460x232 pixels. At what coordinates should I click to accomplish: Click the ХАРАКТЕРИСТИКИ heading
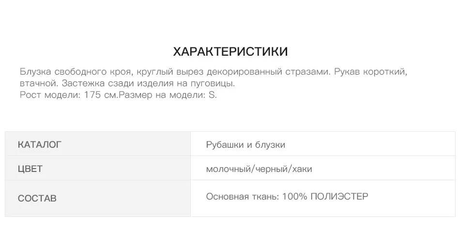[230, 52]
